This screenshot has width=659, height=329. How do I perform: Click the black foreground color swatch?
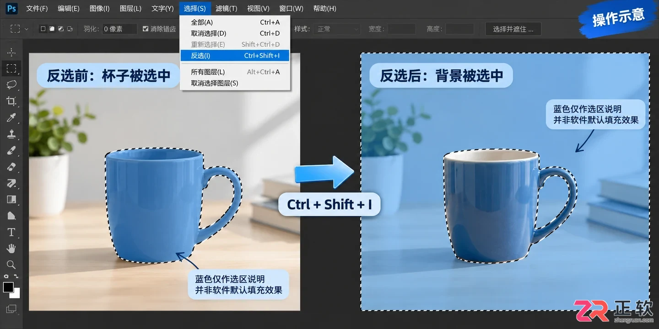[x=7, y=287]
